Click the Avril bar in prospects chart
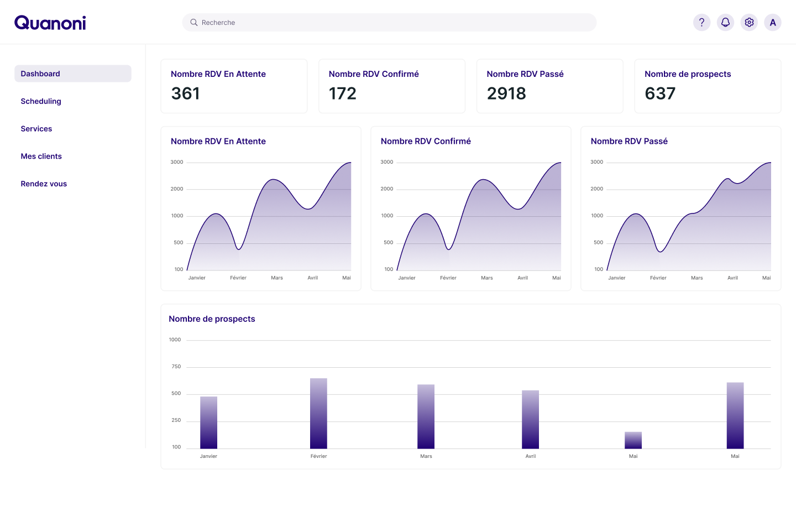796x511 pixels. [531, 419]
